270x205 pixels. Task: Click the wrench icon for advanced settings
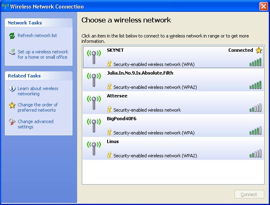[x=12, y=121]
